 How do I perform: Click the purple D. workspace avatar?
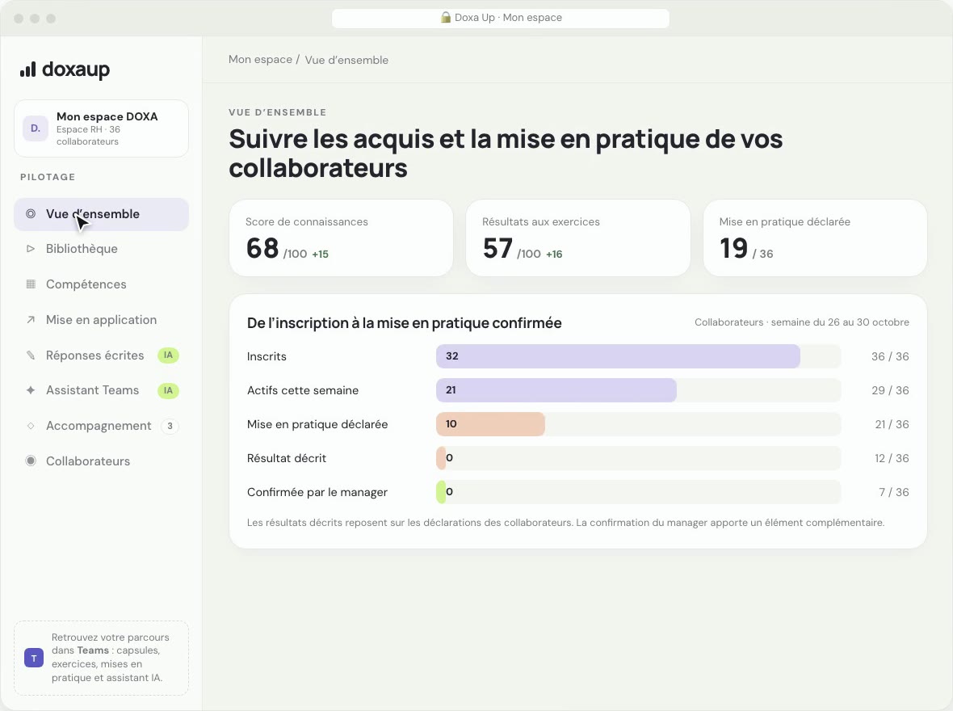click(x=36, y=128)
